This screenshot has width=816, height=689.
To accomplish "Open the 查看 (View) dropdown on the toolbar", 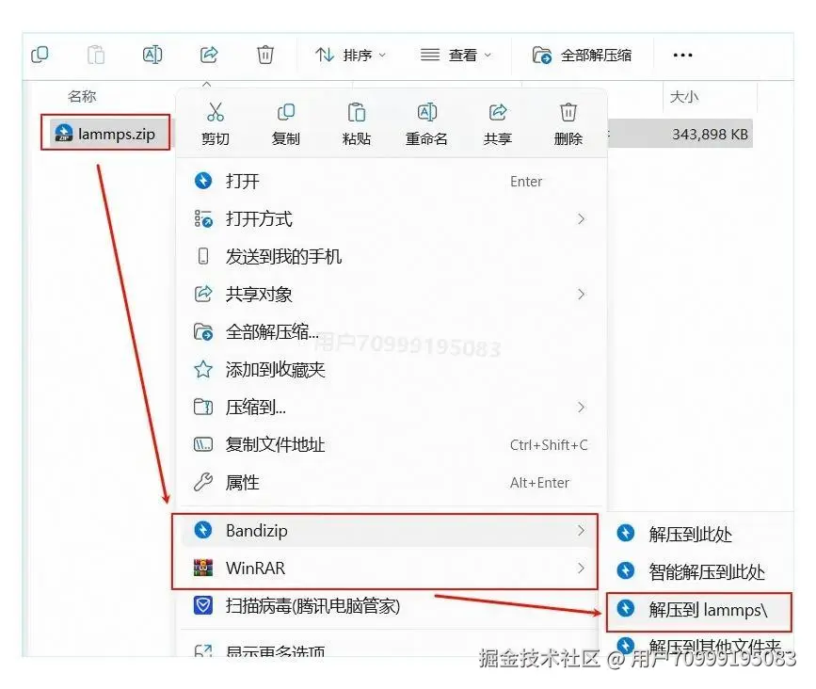I will point(458,54).
